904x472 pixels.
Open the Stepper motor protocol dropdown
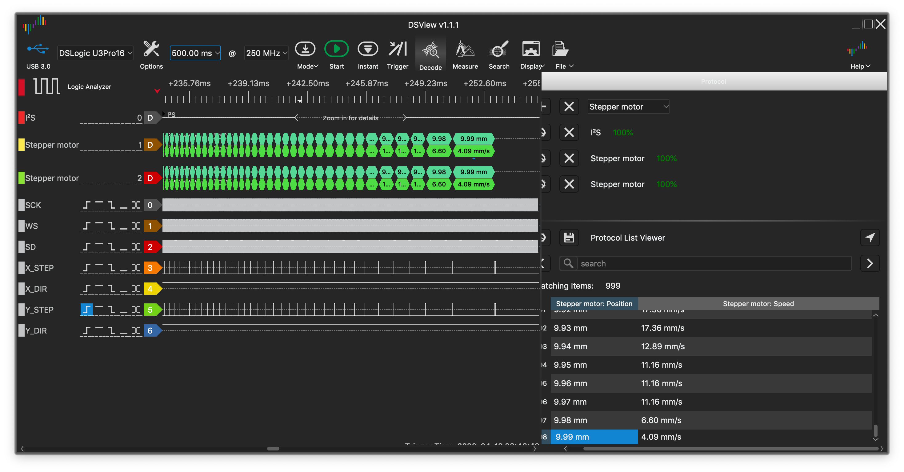coord(628,107)
